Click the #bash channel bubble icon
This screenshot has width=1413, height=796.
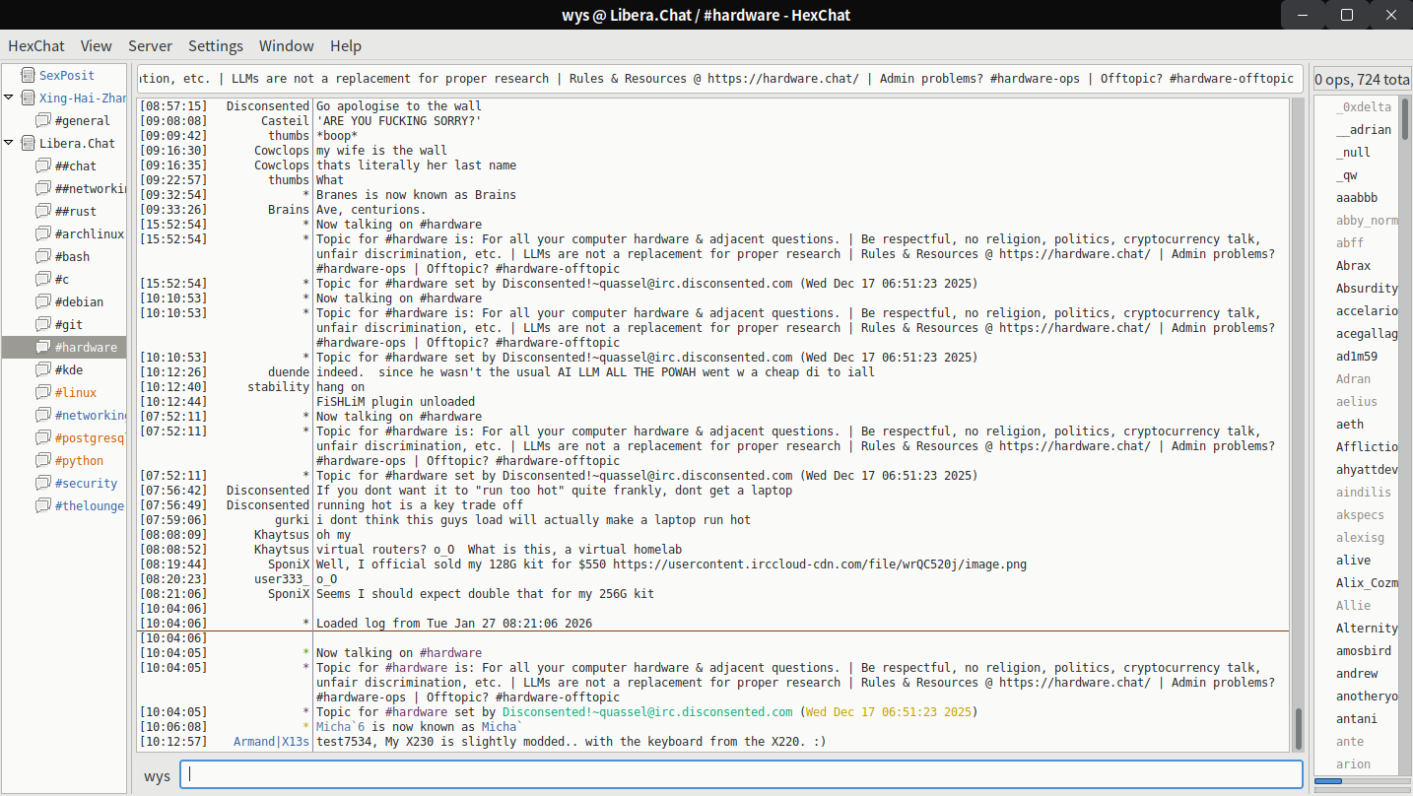point(42,256)
